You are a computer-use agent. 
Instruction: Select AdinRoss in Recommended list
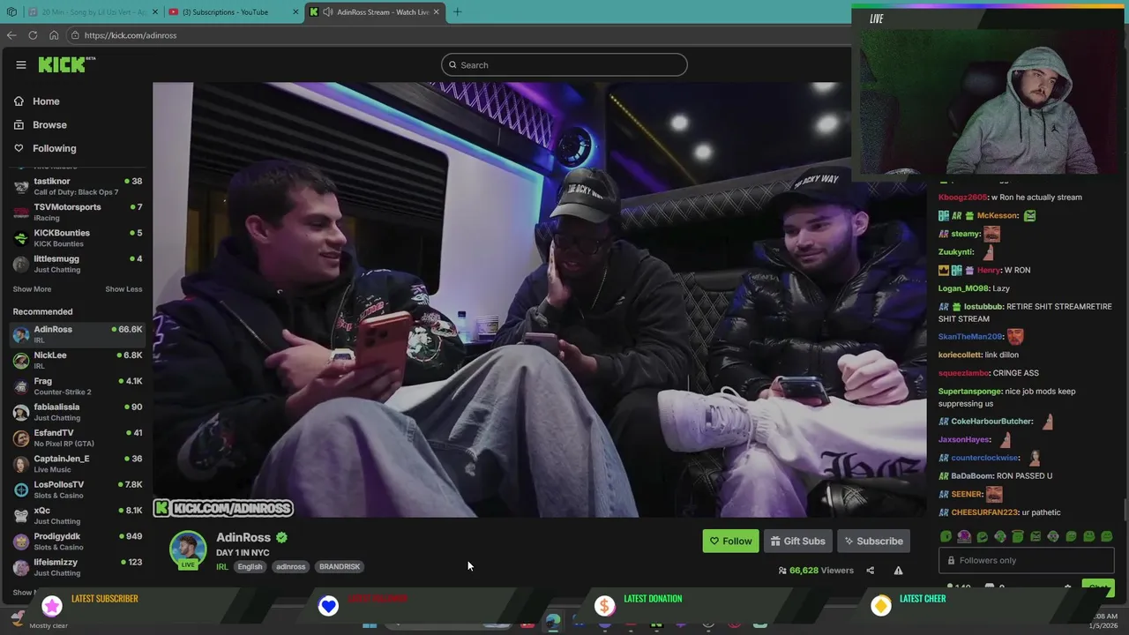pos(77,334)
